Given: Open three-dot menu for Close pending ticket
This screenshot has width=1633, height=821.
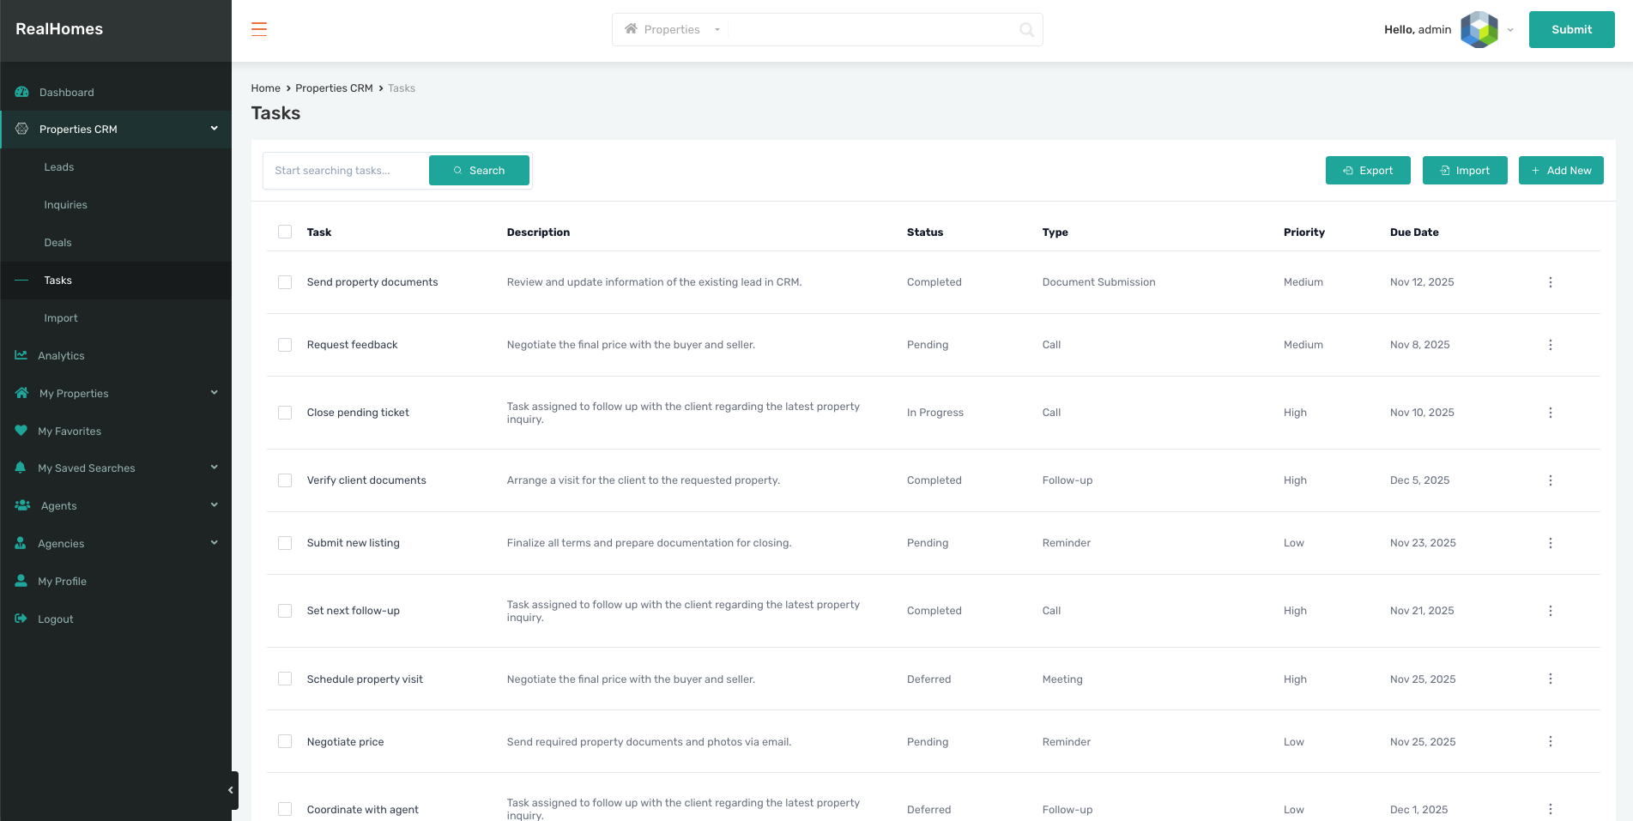Looking at the screenshot, I should 1550,413.
